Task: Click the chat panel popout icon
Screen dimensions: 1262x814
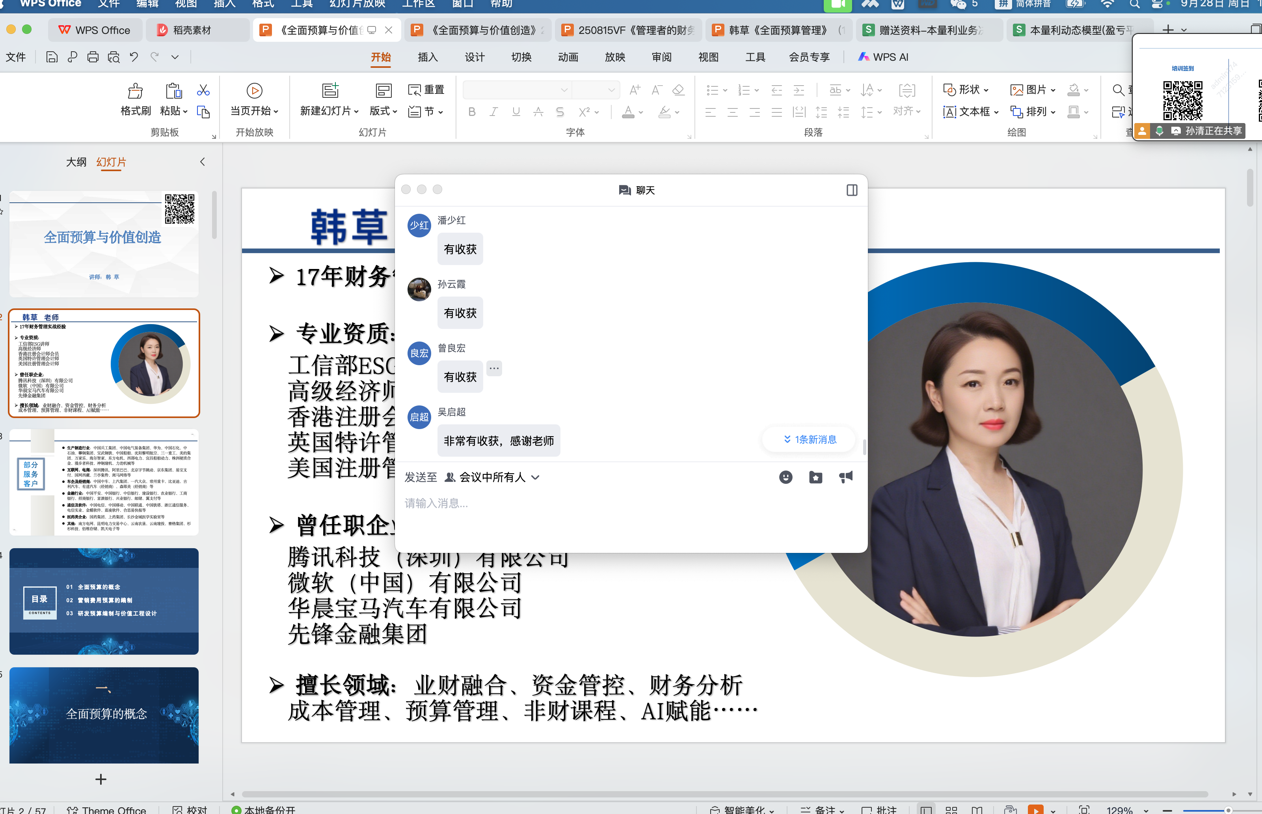Action: point(852,190)
